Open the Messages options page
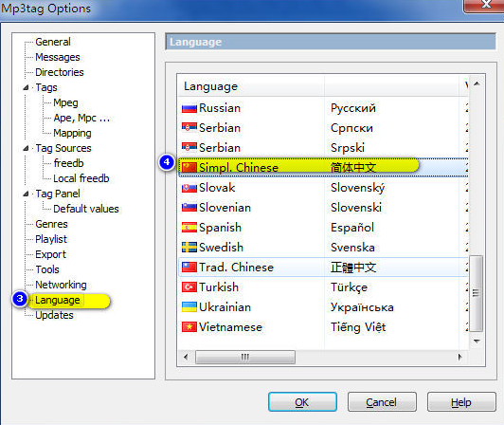The height and width of the screenshot is (425, 504). click(x=58, y=57)
